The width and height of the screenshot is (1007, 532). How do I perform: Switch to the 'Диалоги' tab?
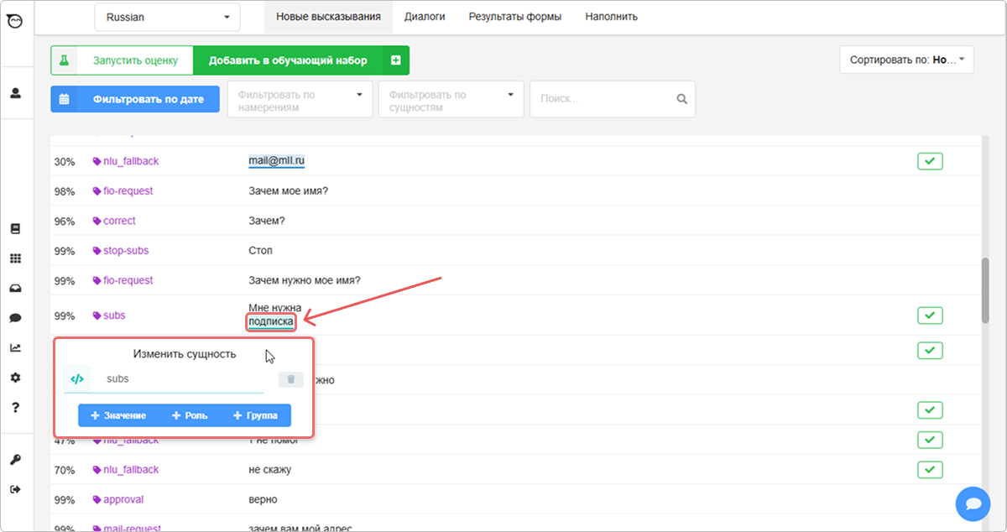coord(424,17)
